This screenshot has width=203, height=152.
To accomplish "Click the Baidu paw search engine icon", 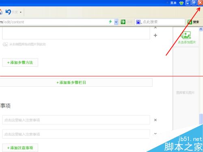I will pos(138,22).
